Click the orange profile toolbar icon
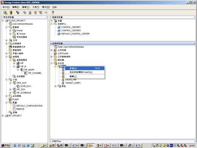Image resolution: width=197 pixels, height=148 pixels. coord(11,13)
